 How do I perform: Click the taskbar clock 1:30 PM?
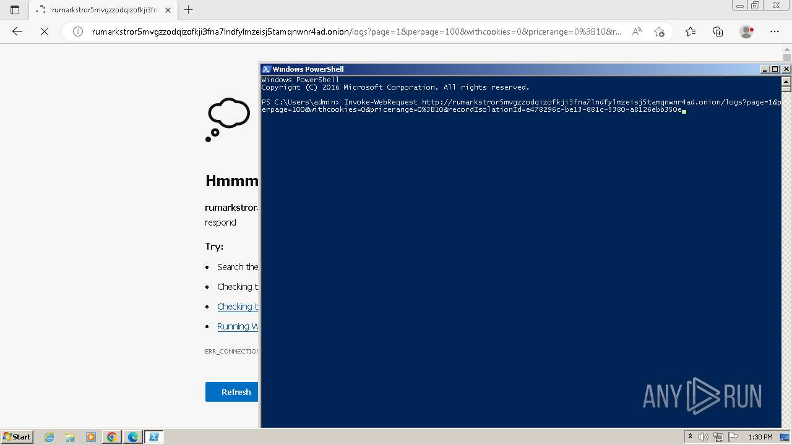(760, 437)
